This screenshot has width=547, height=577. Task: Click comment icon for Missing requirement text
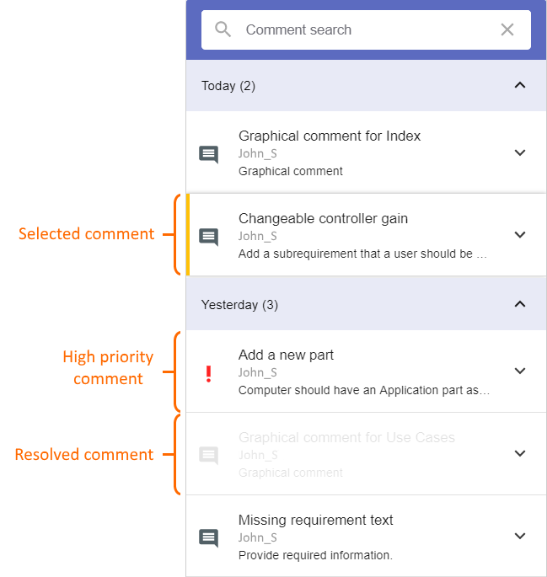point(208,537)
